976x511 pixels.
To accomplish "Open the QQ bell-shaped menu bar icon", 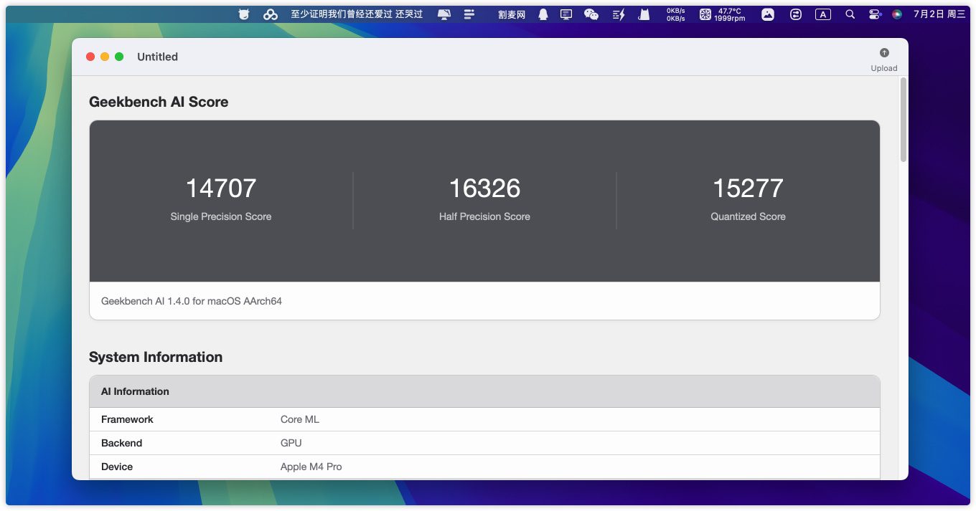I will tap(543, 14).
